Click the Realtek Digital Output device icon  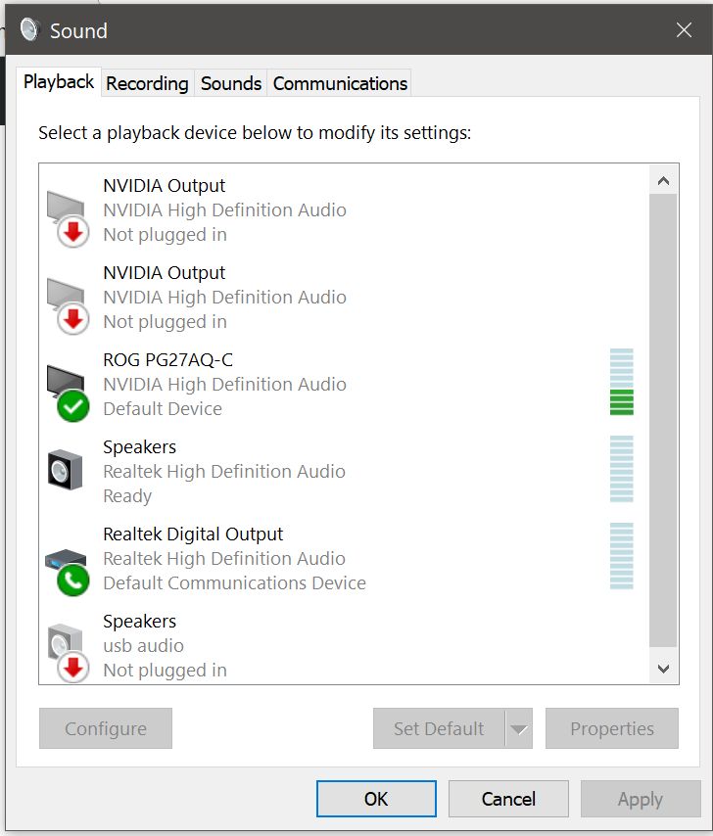[68, 572]
